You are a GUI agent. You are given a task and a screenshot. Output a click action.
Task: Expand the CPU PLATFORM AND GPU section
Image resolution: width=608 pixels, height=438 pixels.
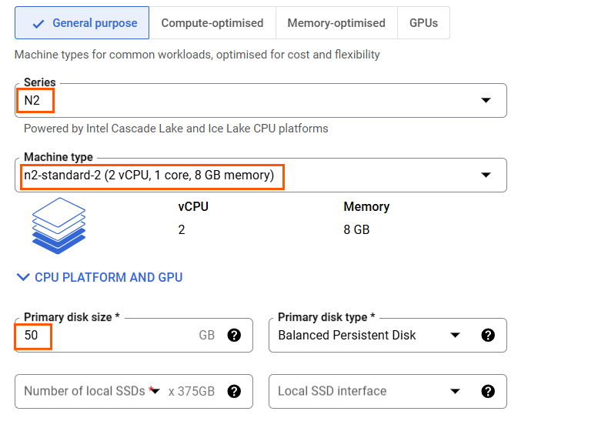(x=108, y=277)
